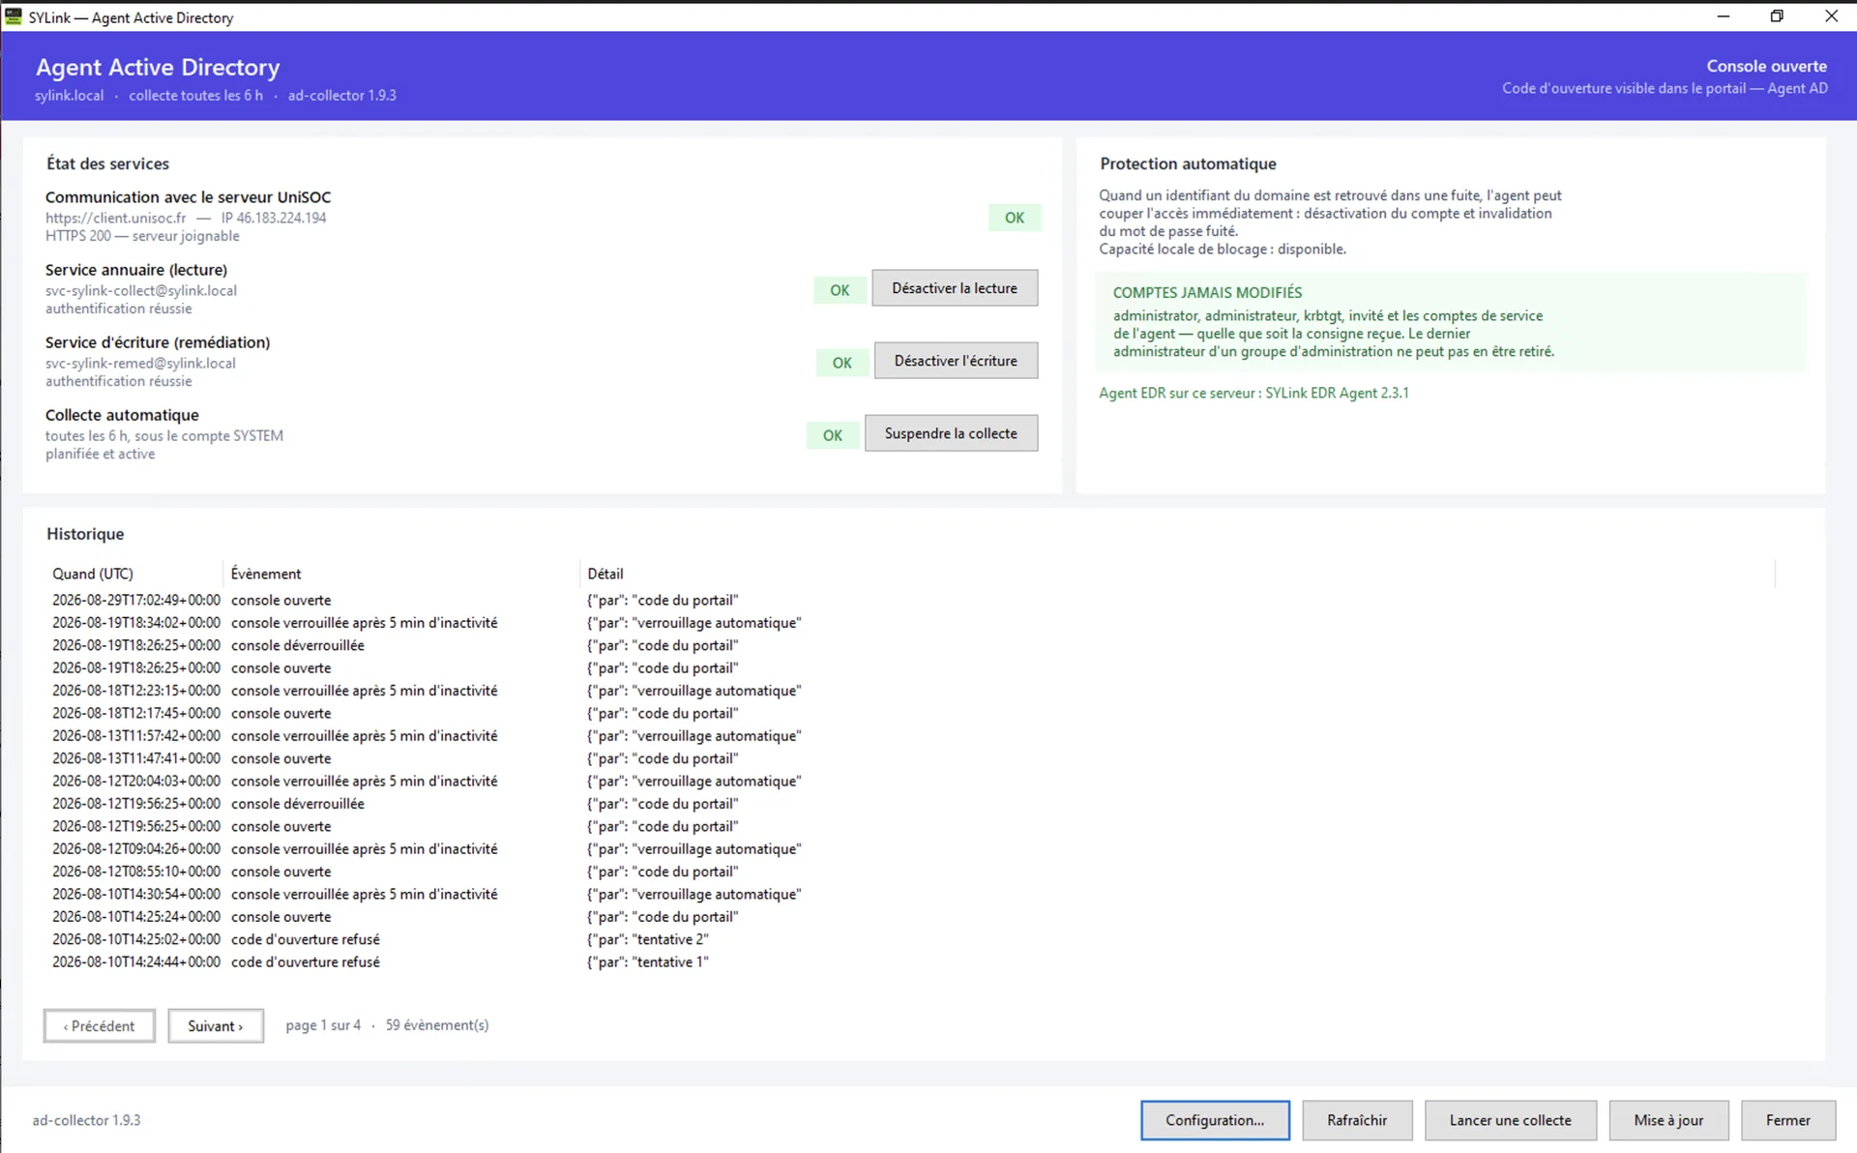Screen dimensions: 1857x1153
Task: Click 'ad-collector 1.9.3' in the purple header
Action: pos(342,96)
